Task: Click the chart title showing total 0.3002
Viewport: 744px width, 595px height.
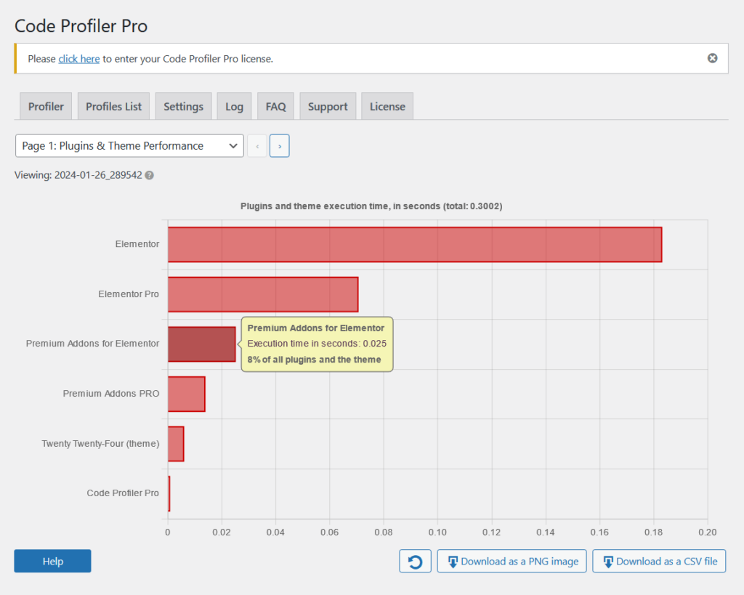Action: (371, 206)
